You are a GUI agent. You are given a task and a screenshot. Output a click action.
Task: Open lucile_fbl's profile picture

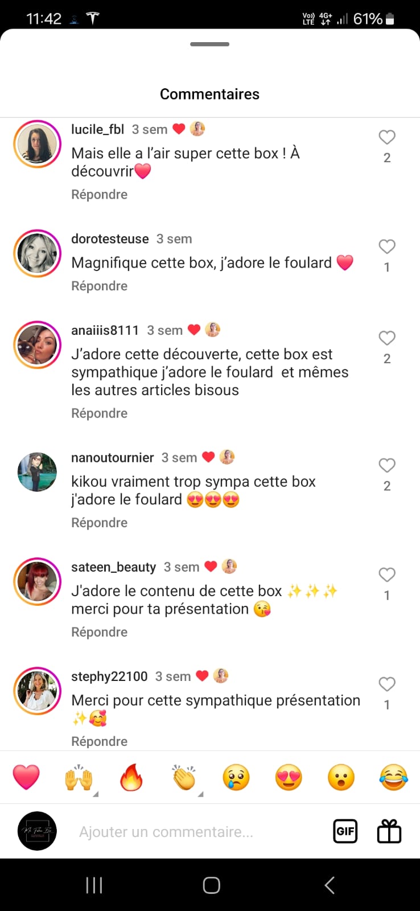(x=37, y=144)
